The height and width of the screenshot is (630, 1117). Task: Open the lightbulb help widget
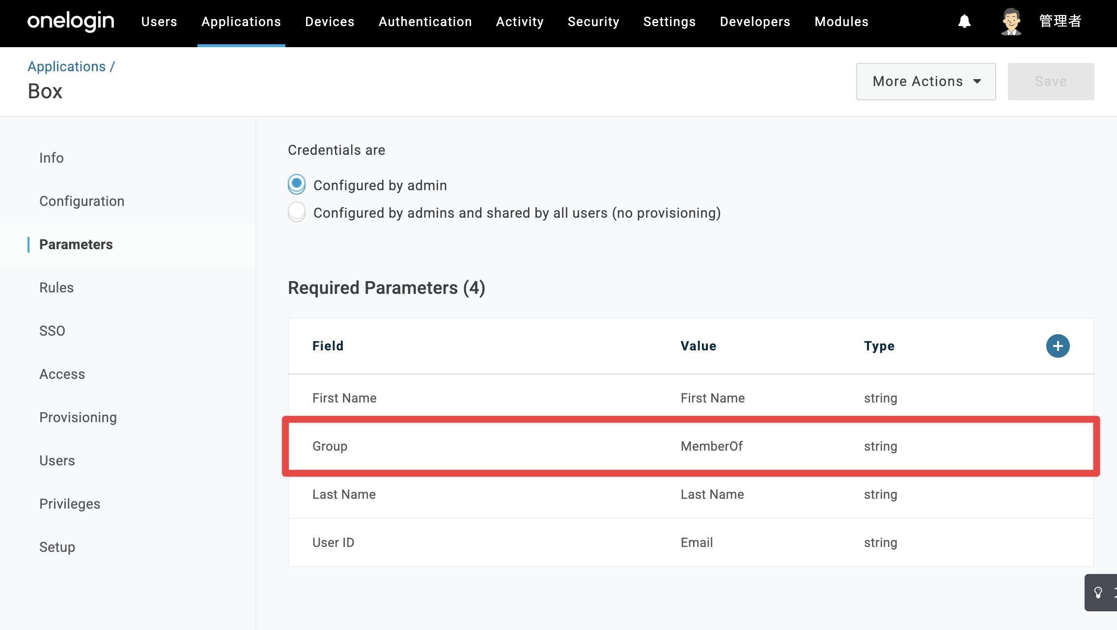(1099, 592)
